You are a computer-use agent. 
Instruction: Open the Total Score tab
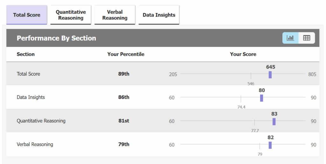(27, 15)
